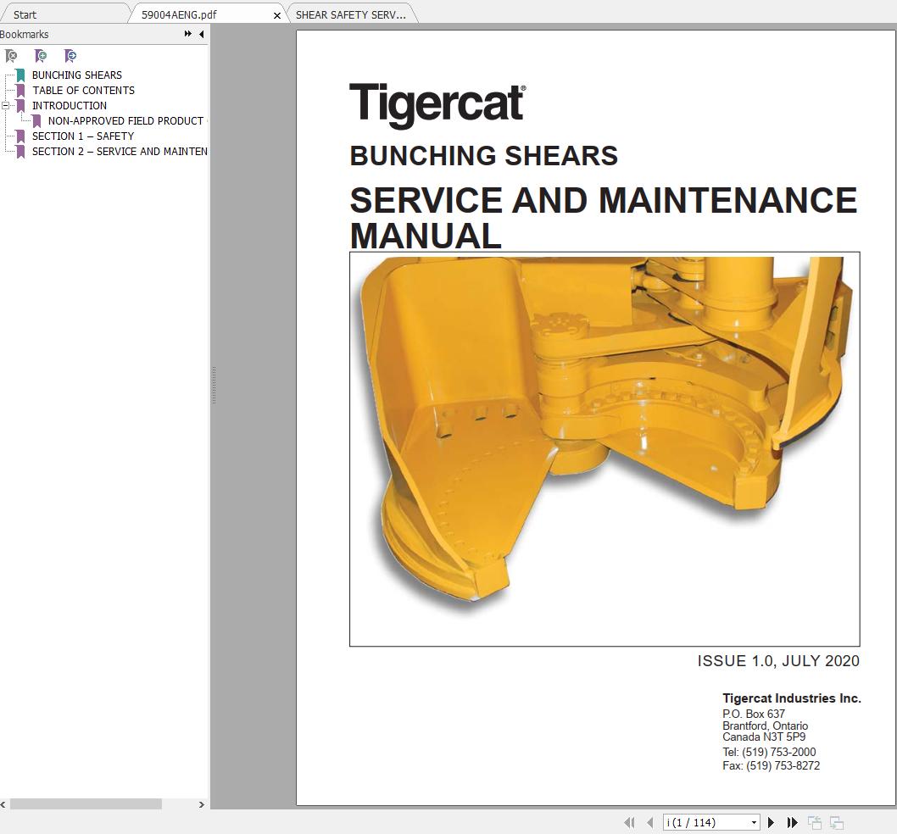The width and height of the screenshot is (897, 834).
Task: Click the right arrow on horizontal scrollbar
Action: coord(201,804)
